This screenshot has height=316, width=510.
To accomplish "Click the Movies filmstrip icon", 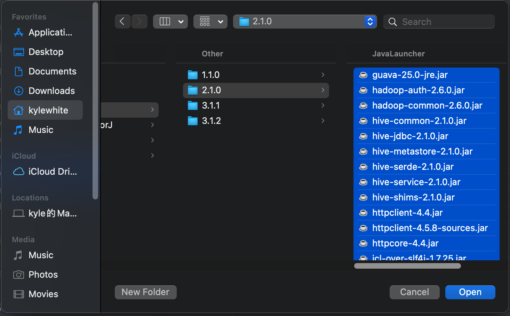I will [18, 294].
